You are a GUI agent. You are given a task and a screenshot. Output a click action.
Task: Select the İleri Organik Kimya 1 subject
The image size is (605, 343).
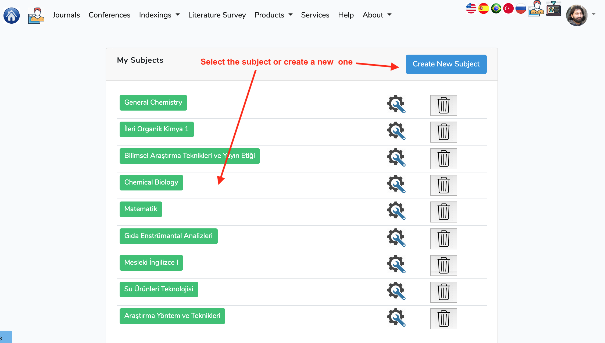point(156,129)
